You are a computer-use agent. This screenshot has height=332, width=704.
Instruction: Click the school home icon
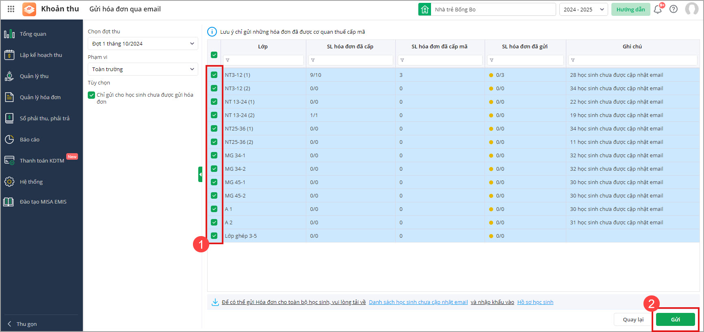425,9
